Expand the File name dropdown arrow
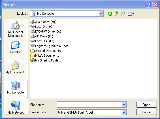Screen dimensions: 160x119 (124, 105)
